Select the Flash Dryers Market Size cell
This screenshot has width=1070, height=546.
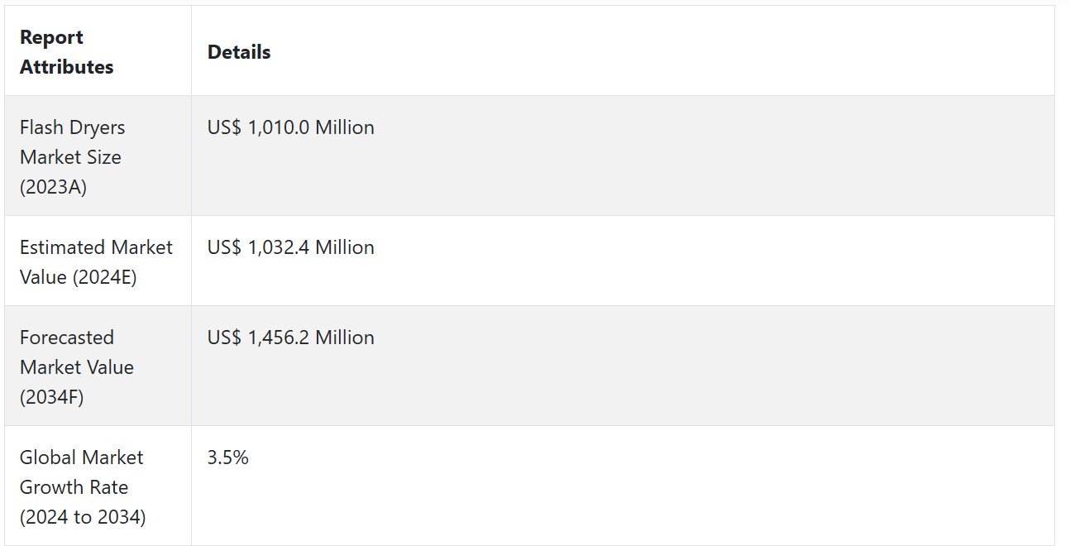[x=98, y=156]
